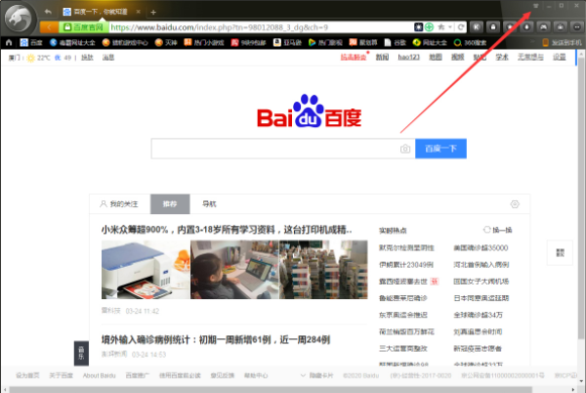Open the 热门小游戏 bookmark
This screenshot has width=586, height=393.
(x=204, y=42)
